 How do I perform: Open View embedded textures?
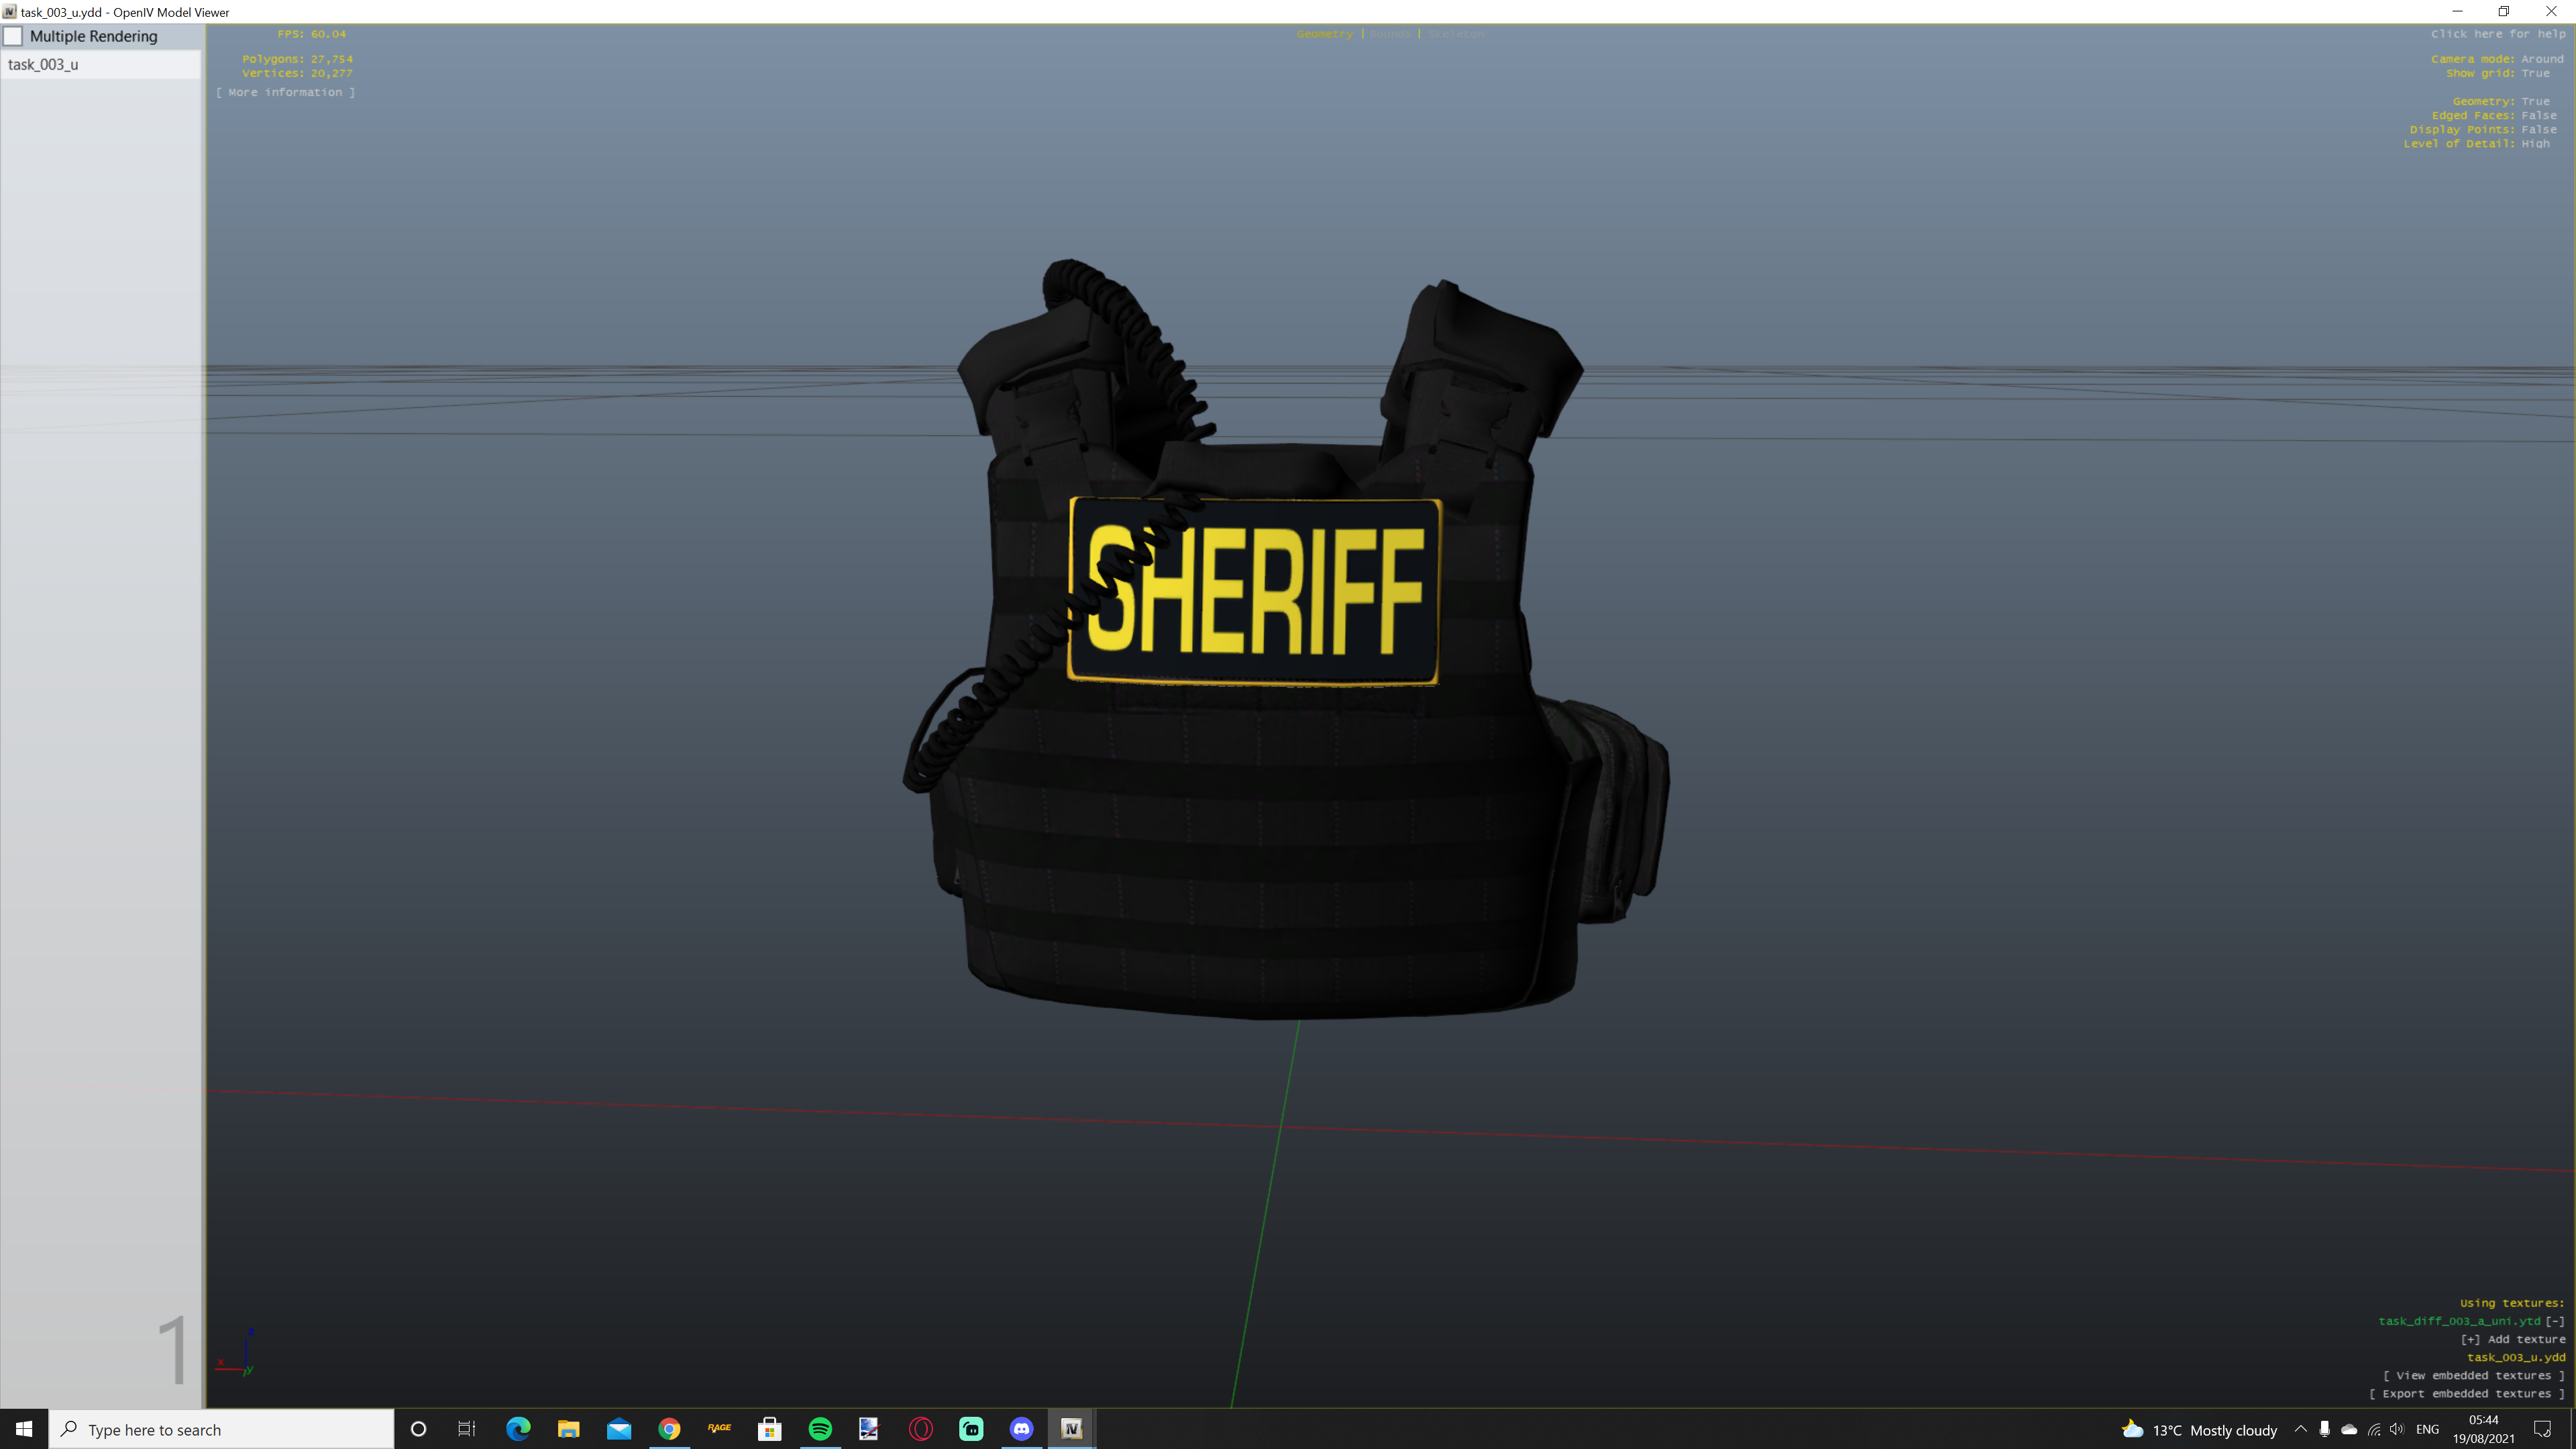(x=2473, y=1375)
